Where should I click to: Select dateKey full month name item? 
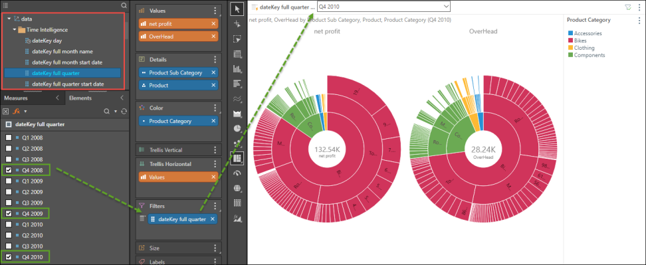pyautogui.click(x=62, y=51)
